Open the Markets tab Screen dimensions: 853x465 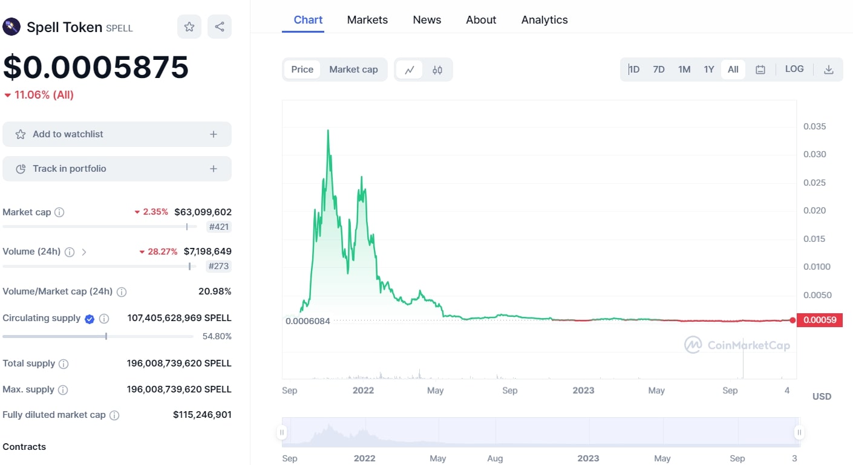coord(367,20)
